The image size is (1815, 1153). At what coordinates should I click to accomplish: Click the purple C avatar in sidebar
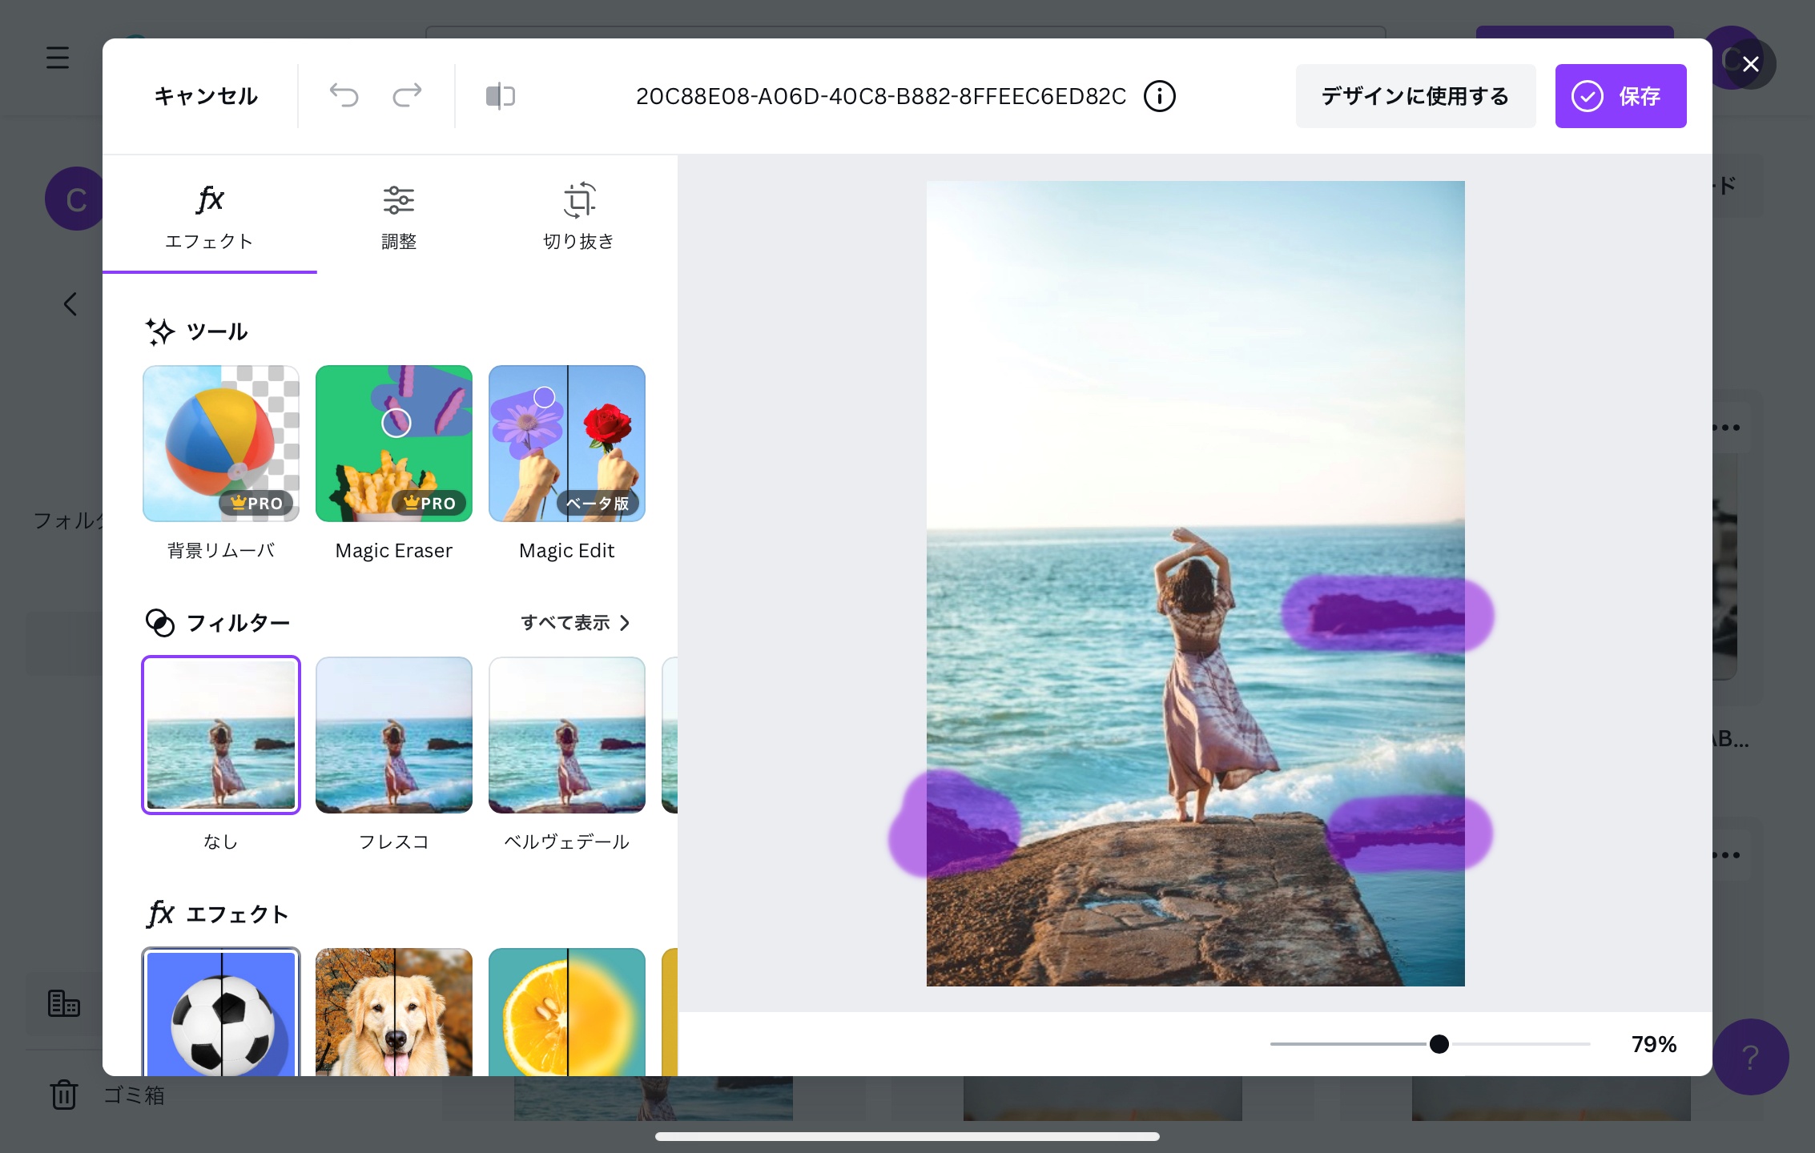[75, 199]
